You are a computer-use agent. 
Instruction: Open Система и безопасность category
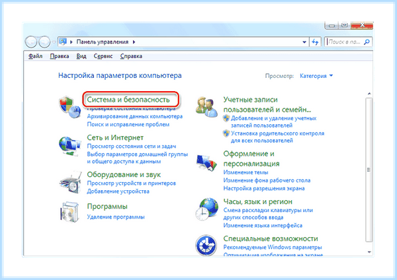tap(128, 100)
